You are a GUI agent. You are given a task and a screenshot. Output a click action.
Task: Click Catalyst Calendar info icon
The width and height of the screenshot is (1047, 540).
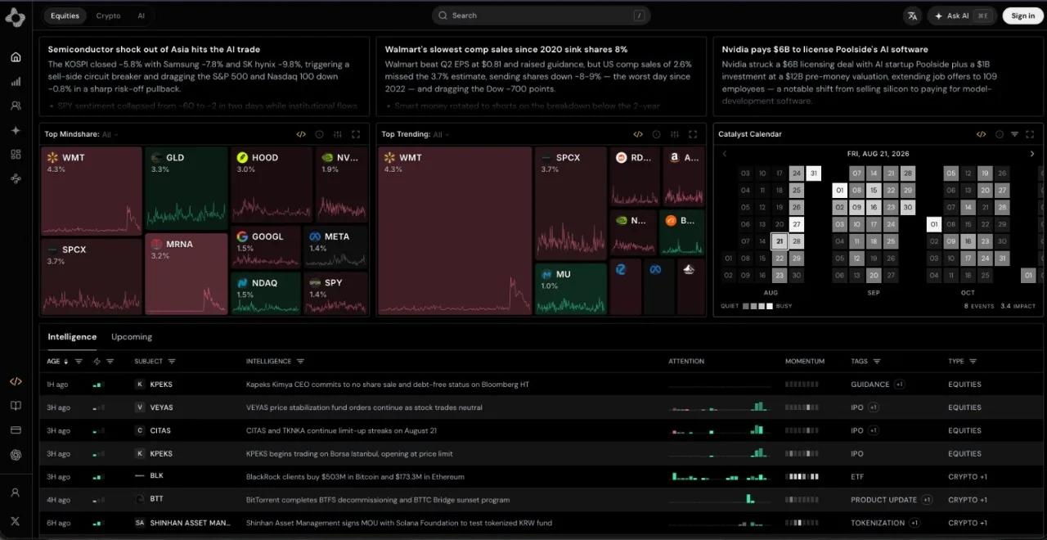[999, 134]
